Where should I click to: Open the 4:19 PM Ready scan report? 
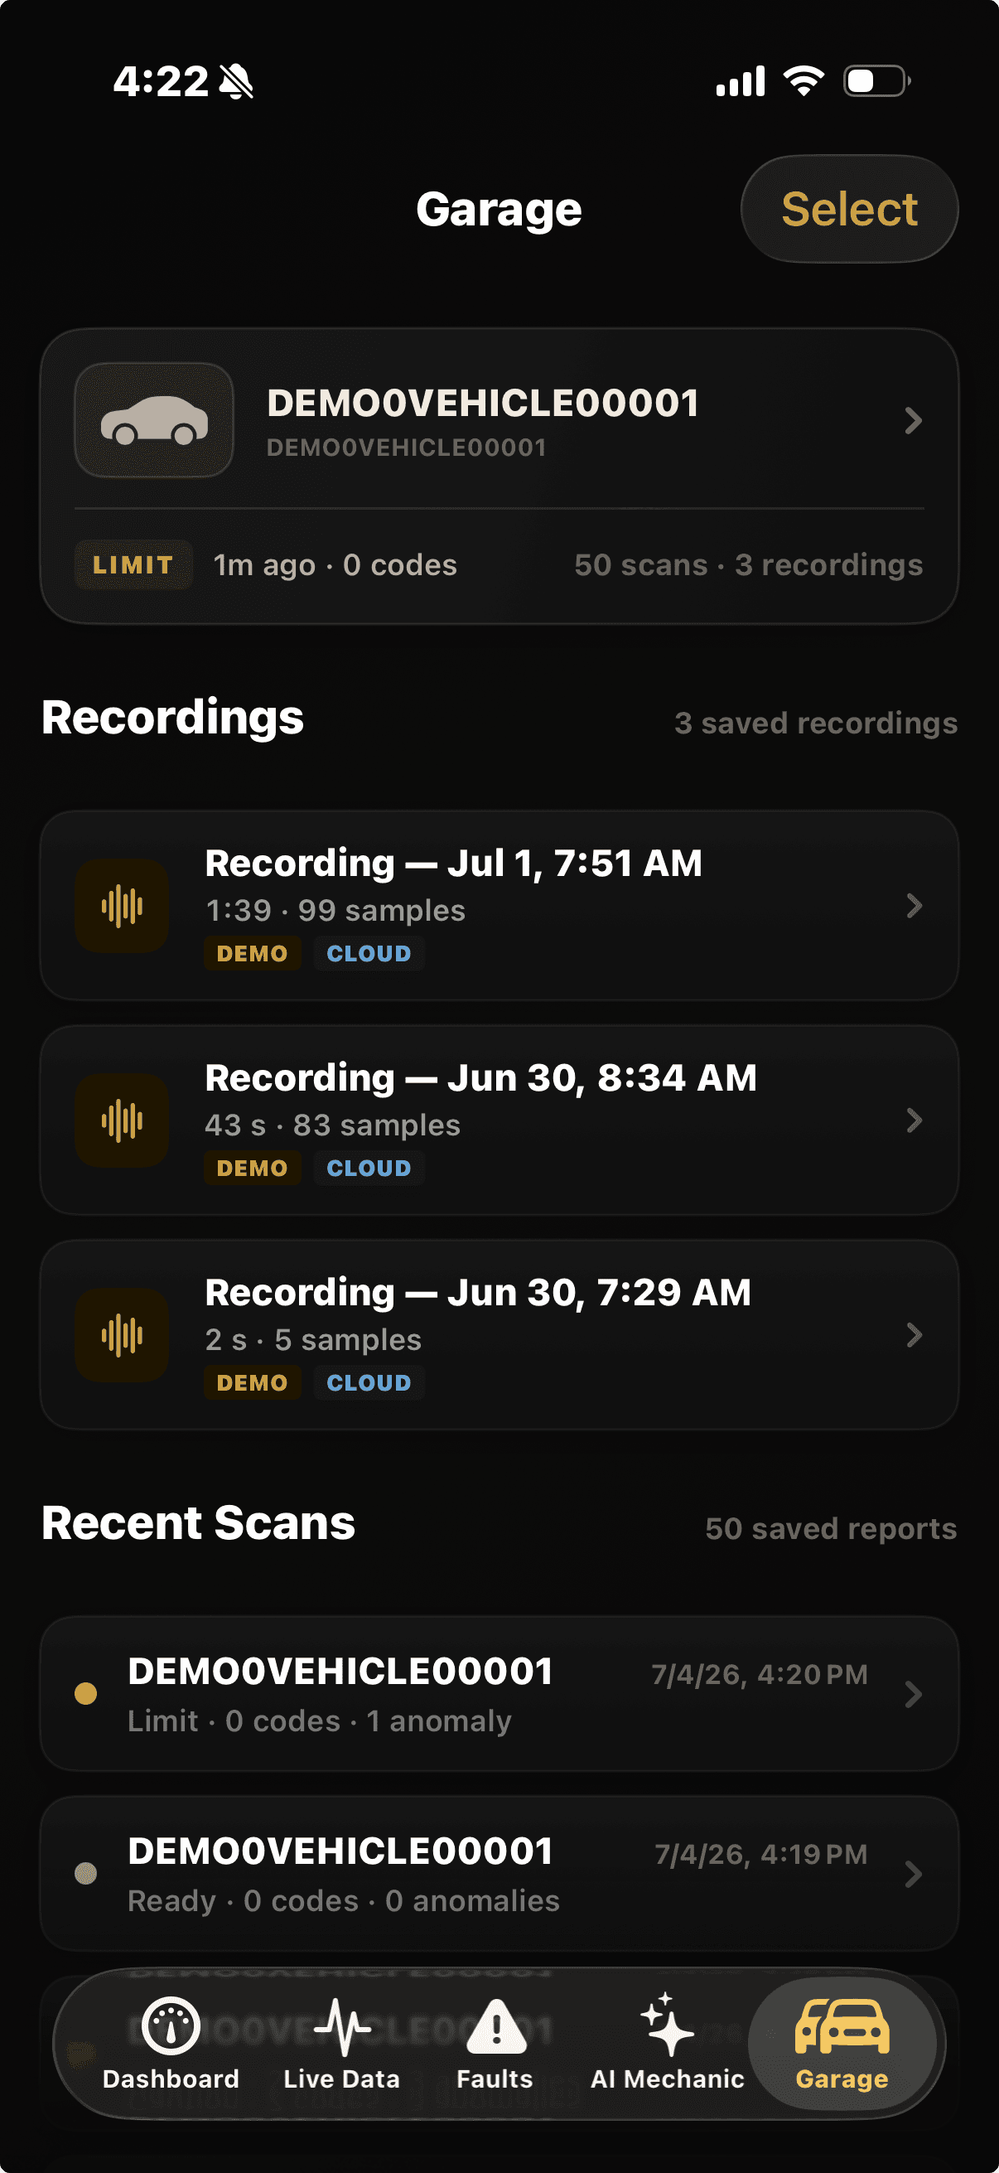[x=499, y=1874]
